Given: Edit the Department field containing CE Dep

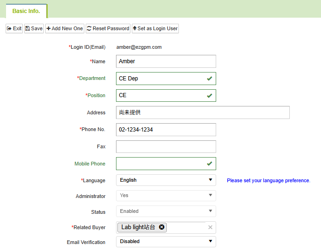Looking at the screenshot, I should [166, 79].
